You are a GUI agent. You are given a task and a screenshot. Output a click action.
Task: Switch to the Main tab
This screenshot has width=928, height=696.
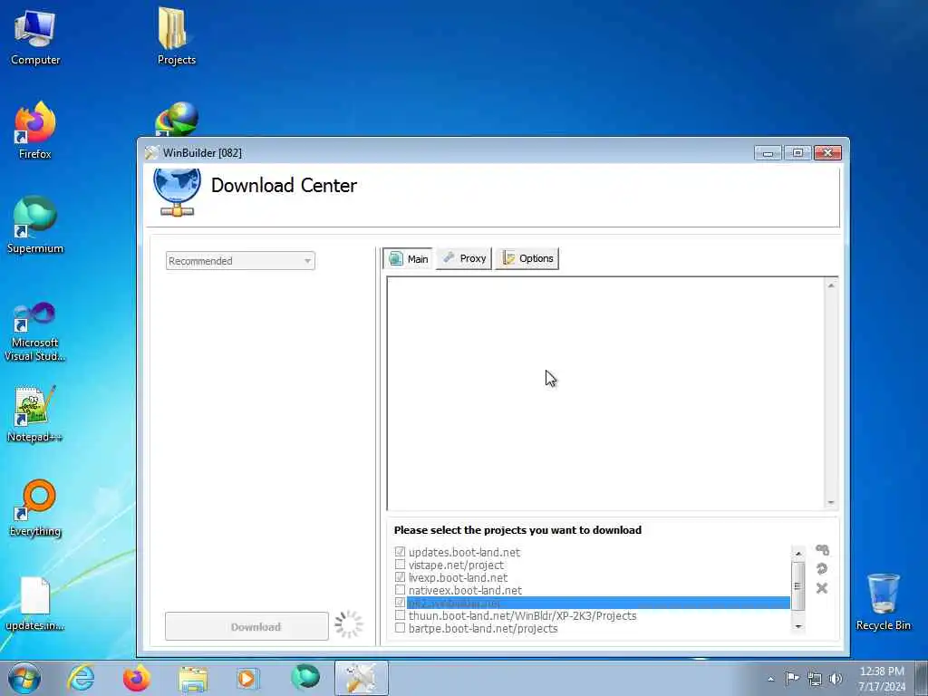(409, 258)
